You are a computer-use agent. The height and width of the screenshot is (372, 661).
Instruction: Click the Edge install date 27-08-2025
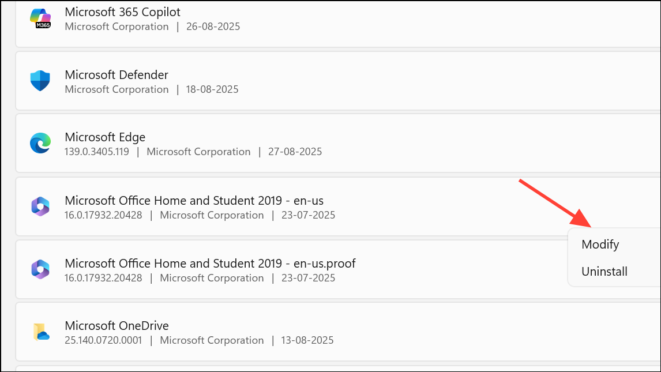[x=295, y=152]
